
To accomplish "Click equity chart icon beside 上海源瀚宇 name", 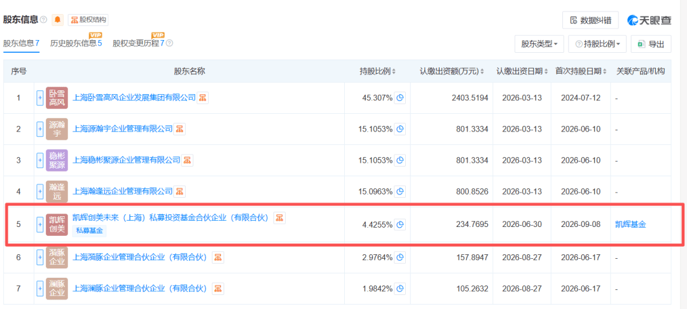I will pos(179,129).
